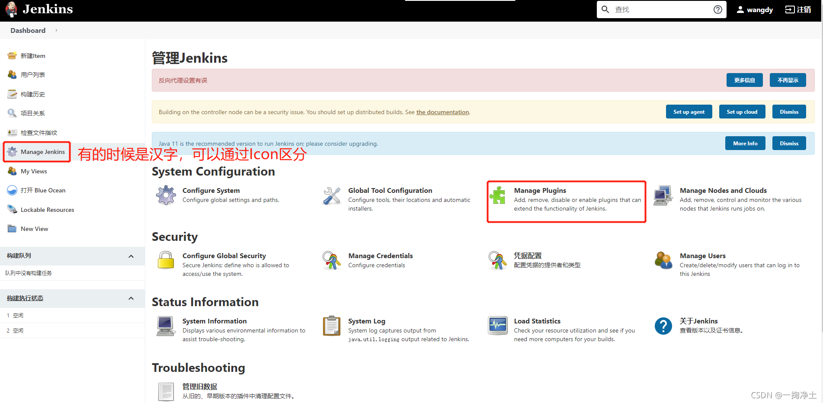823x403 pixels.
Task: Open New View in the sidebar
Action: pos(35,229)
